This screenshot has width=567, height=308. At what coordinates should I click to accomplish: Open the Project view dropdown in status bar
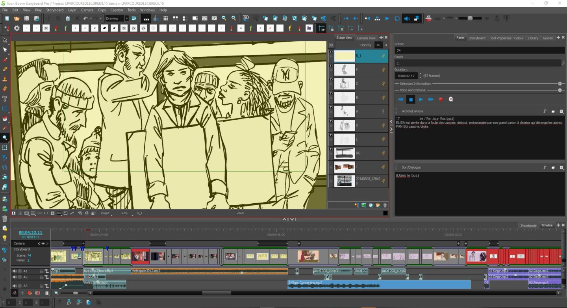(107, 213)
